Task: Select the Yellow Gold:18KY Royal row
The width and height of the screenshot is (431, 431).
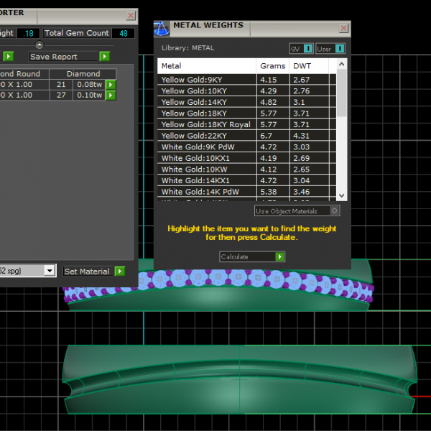Action: 206,124
